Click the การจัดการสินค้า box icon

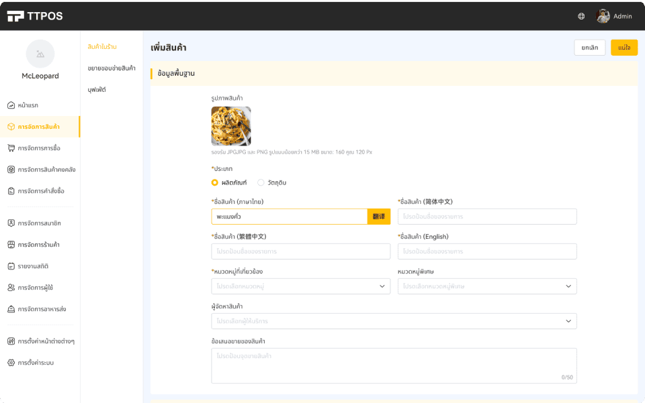tap(11, 127)
